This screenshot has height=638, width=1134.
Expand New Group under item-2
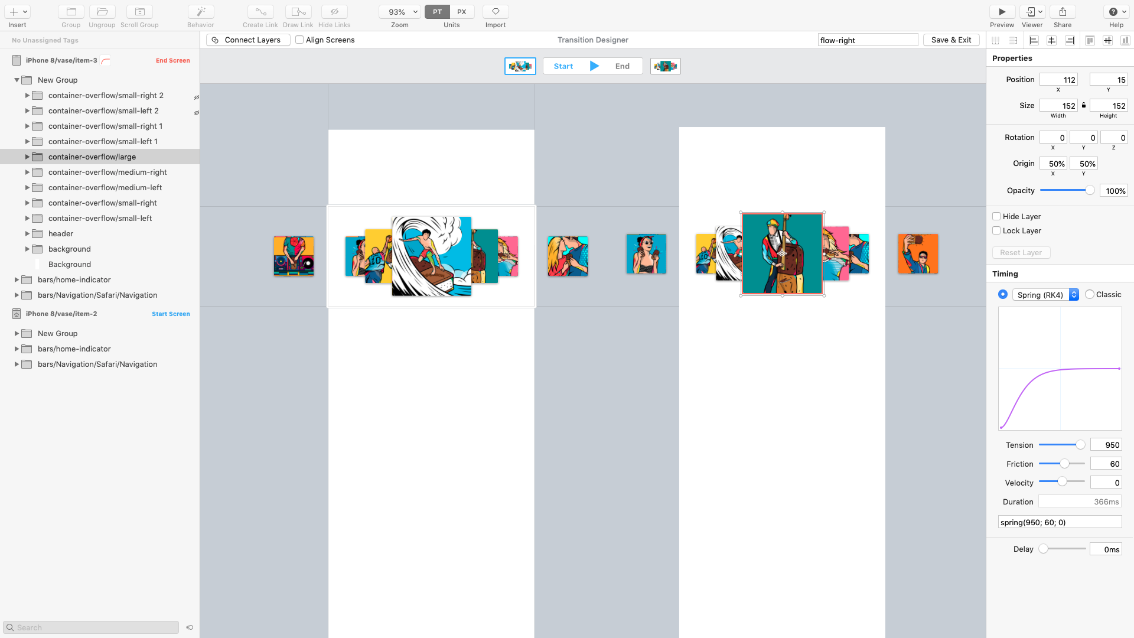(17, 333)
